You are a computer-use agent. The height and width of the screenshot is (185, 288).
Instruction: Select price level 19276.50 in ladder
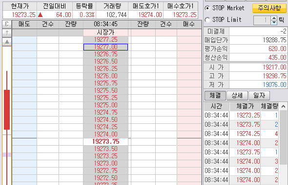click(105, 62)
